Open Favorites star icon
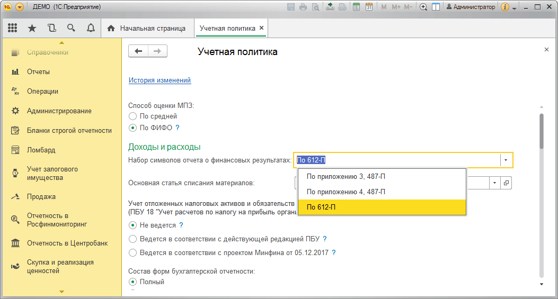 [32, 28]
